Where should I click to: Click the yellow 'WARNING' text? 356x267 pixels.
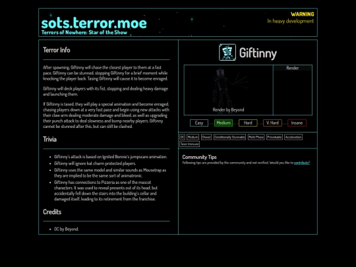(x=303, y=15)
